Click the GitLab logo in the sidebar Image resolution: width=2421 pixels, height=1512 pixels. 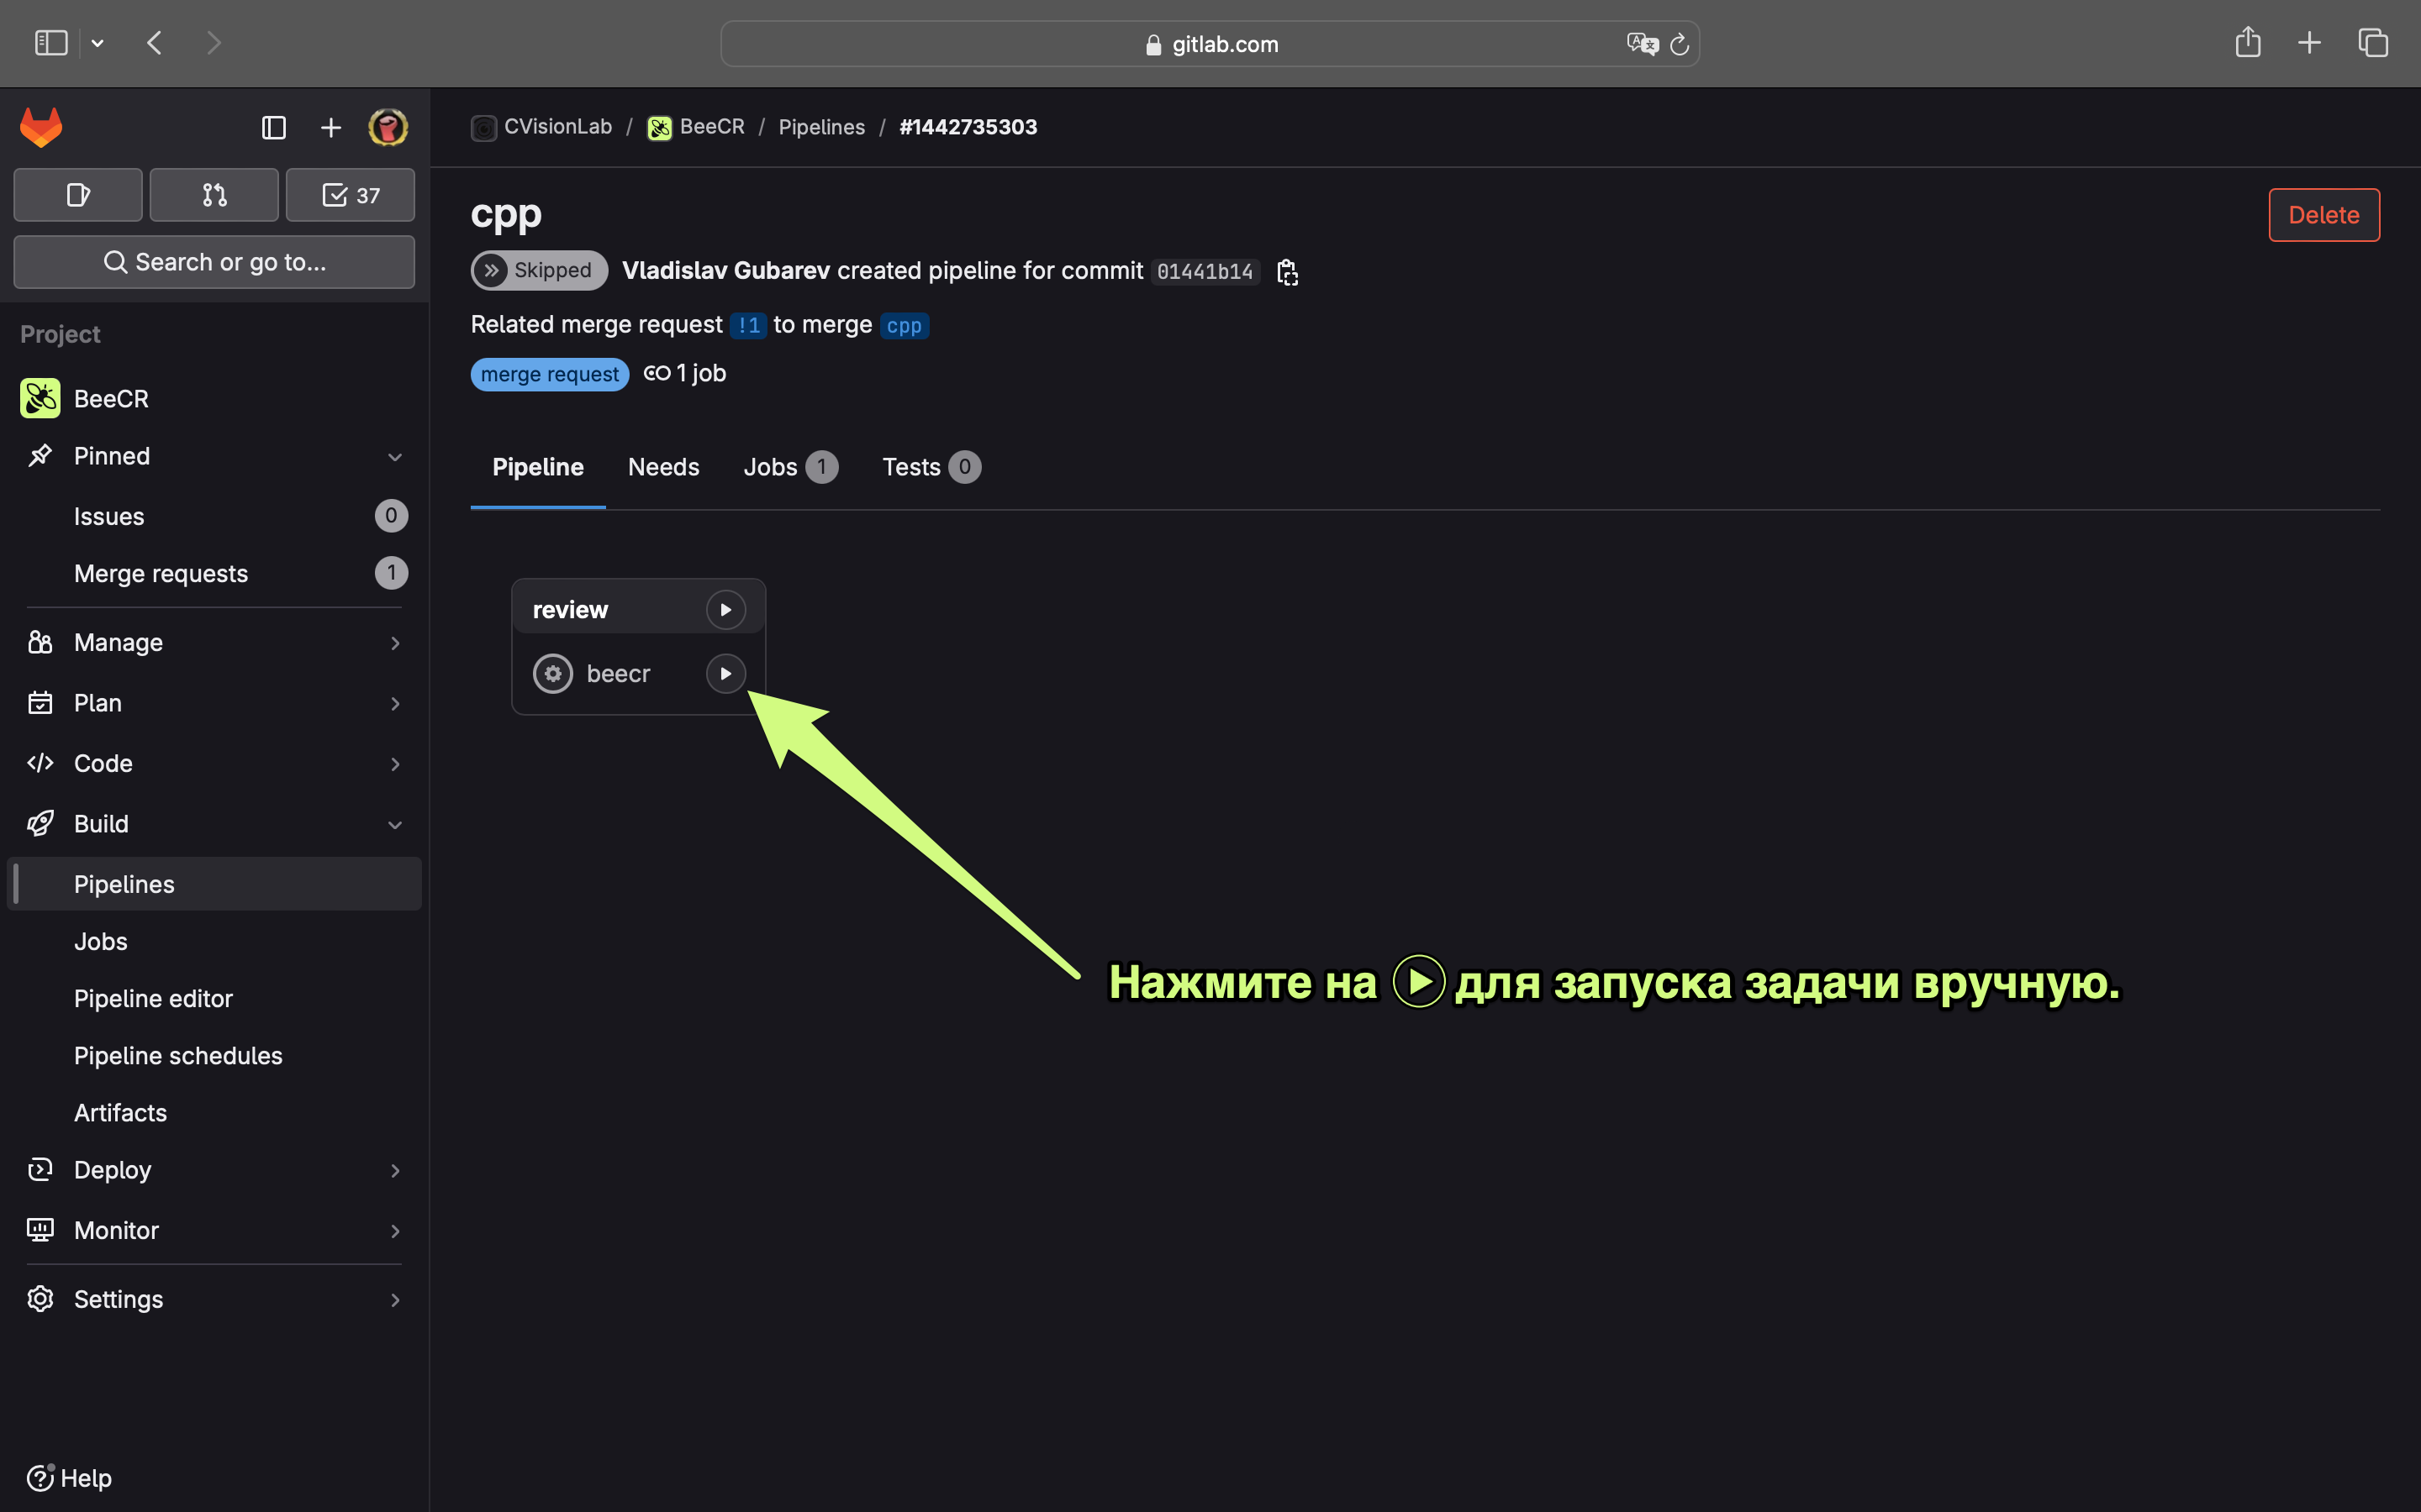(41, 127)
